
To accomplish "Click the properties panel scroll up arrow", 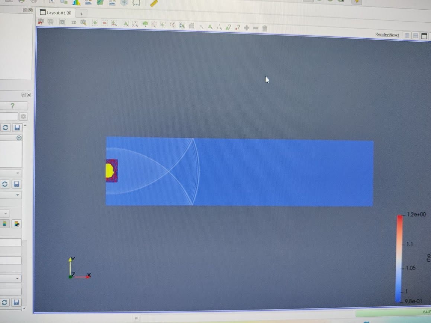I will click(25, 126).
